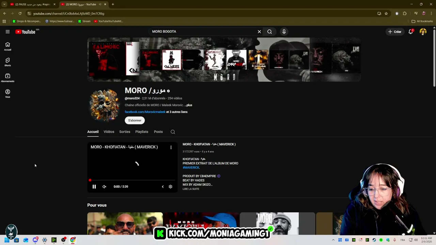
Task: Expand the Chrome tab search dropdown
Action: coord(4,4)
